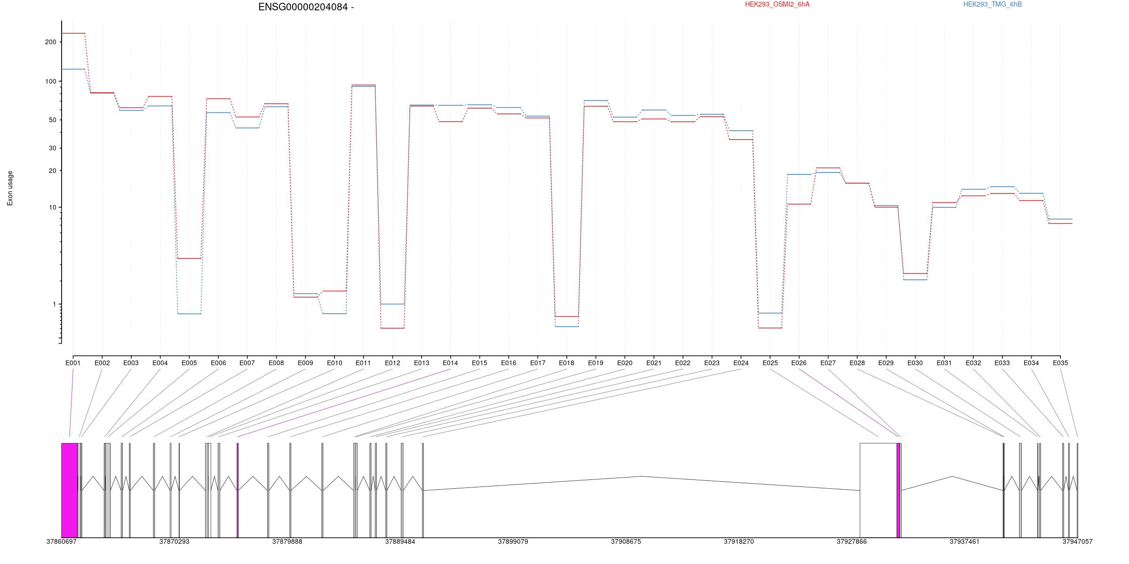
Task: Click the E023 exon label
Action: tap(712, 363)
